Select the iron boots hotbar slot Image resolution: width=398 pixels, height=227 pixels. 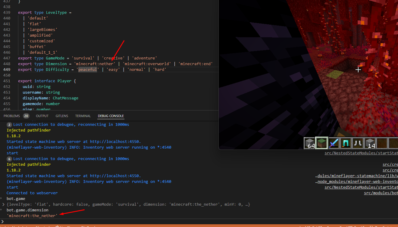(x=359, y=144)
